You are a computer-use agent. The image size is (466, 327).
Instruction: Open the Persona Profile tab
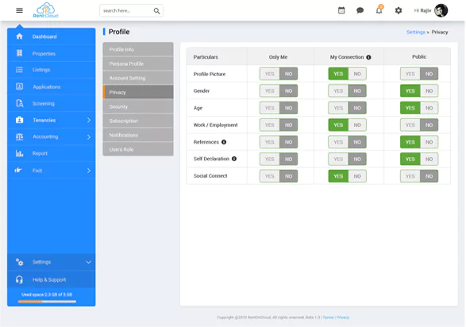pos(138,63)
